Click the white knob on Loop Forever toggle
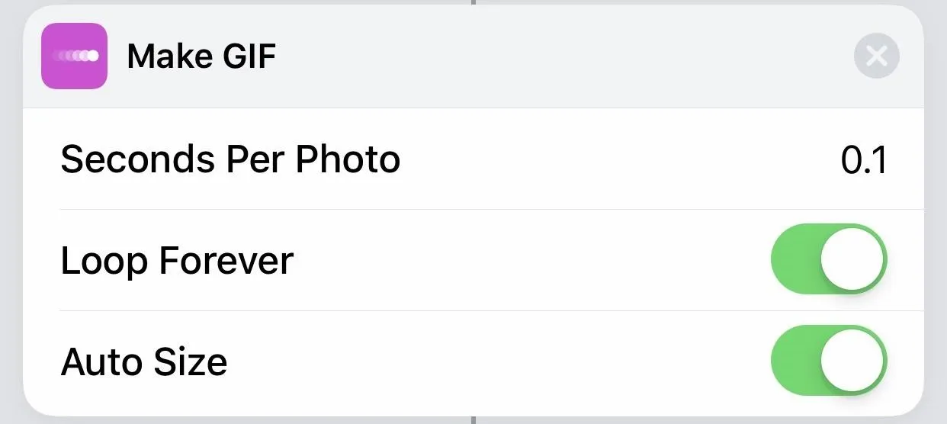The height and width of the screenshot is (424, 947). [x=852, y=259]
